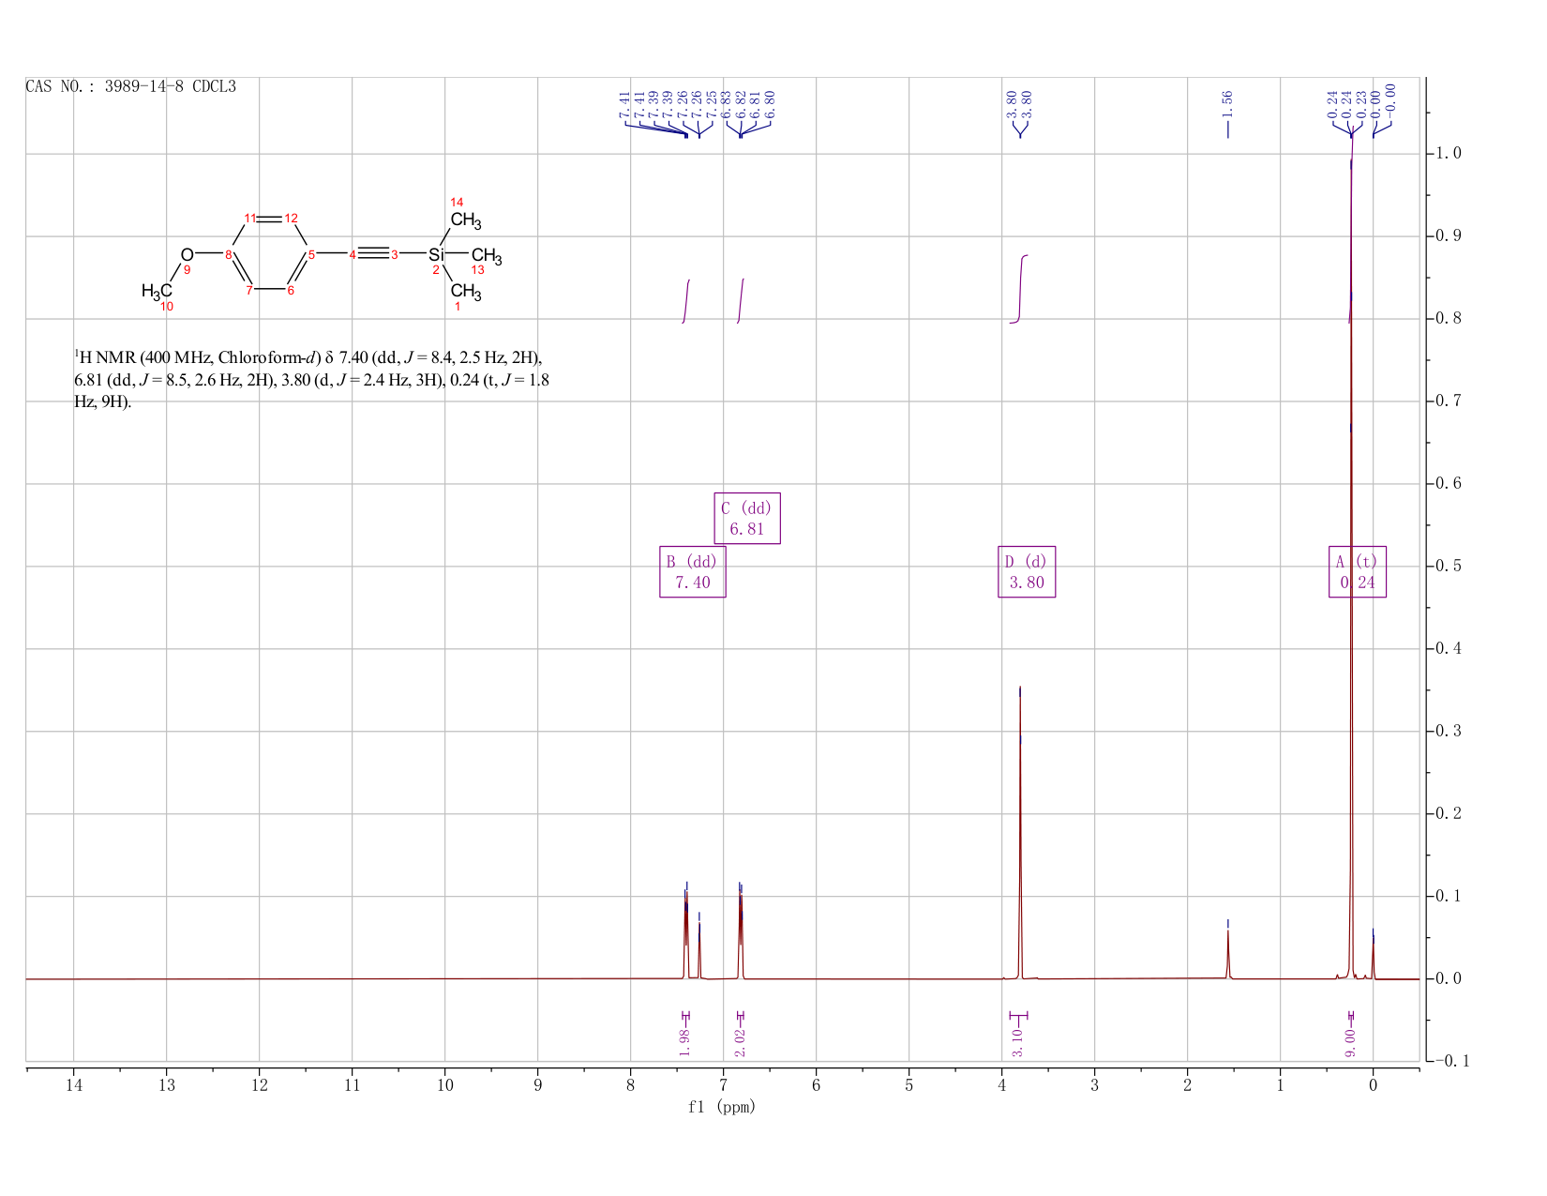The height and width of the screenshot is (1196, 1547).
Task: Select the integral curve above 3.80 peak
Action: pos(1019,289)
